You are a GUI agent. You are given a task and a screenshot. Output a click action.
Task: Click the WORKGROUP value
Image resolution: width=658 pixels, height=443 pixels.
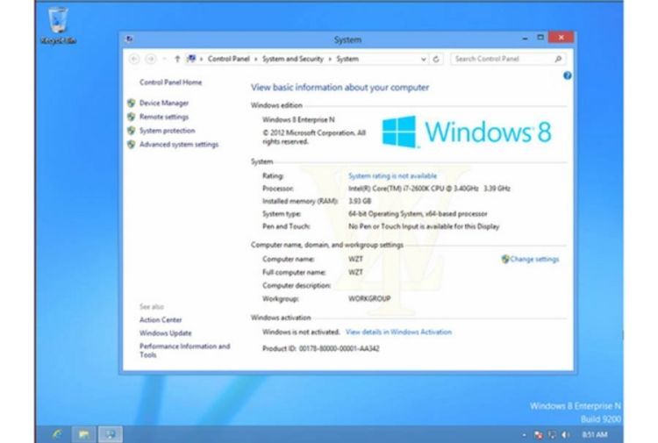pos(369,298)
